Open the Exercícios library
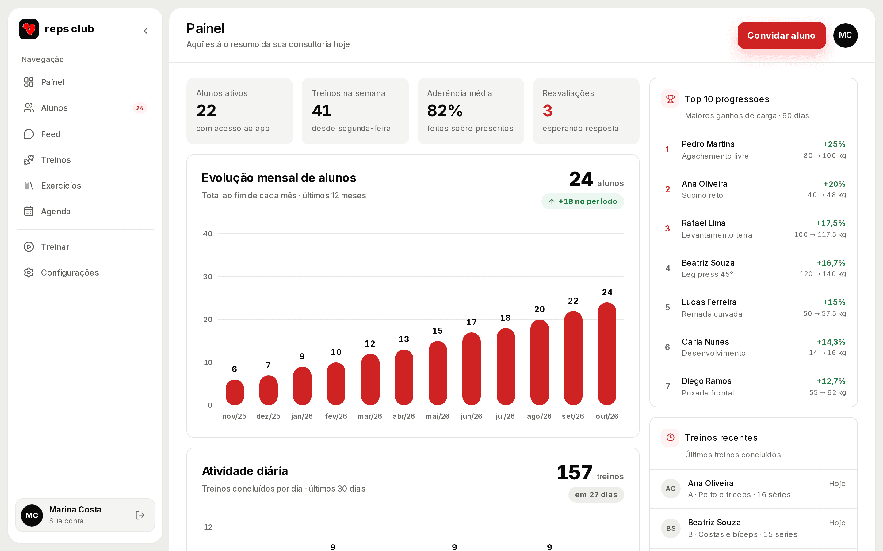The height and width of the screenshot is (551, 883). [x=85, y=186]
